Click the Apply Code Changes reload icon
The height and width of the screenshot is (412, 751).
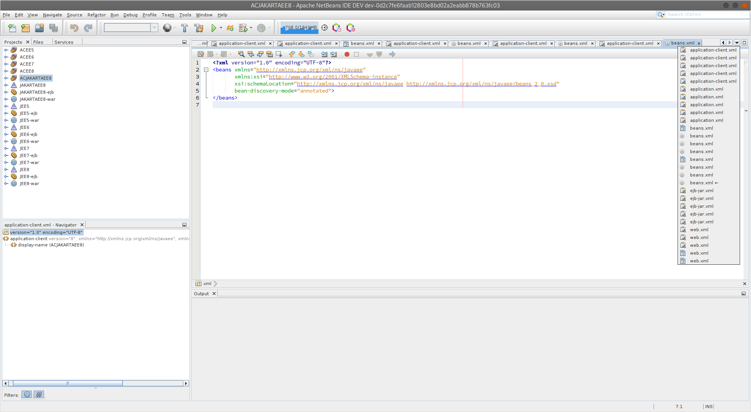[x=230, y=28]
